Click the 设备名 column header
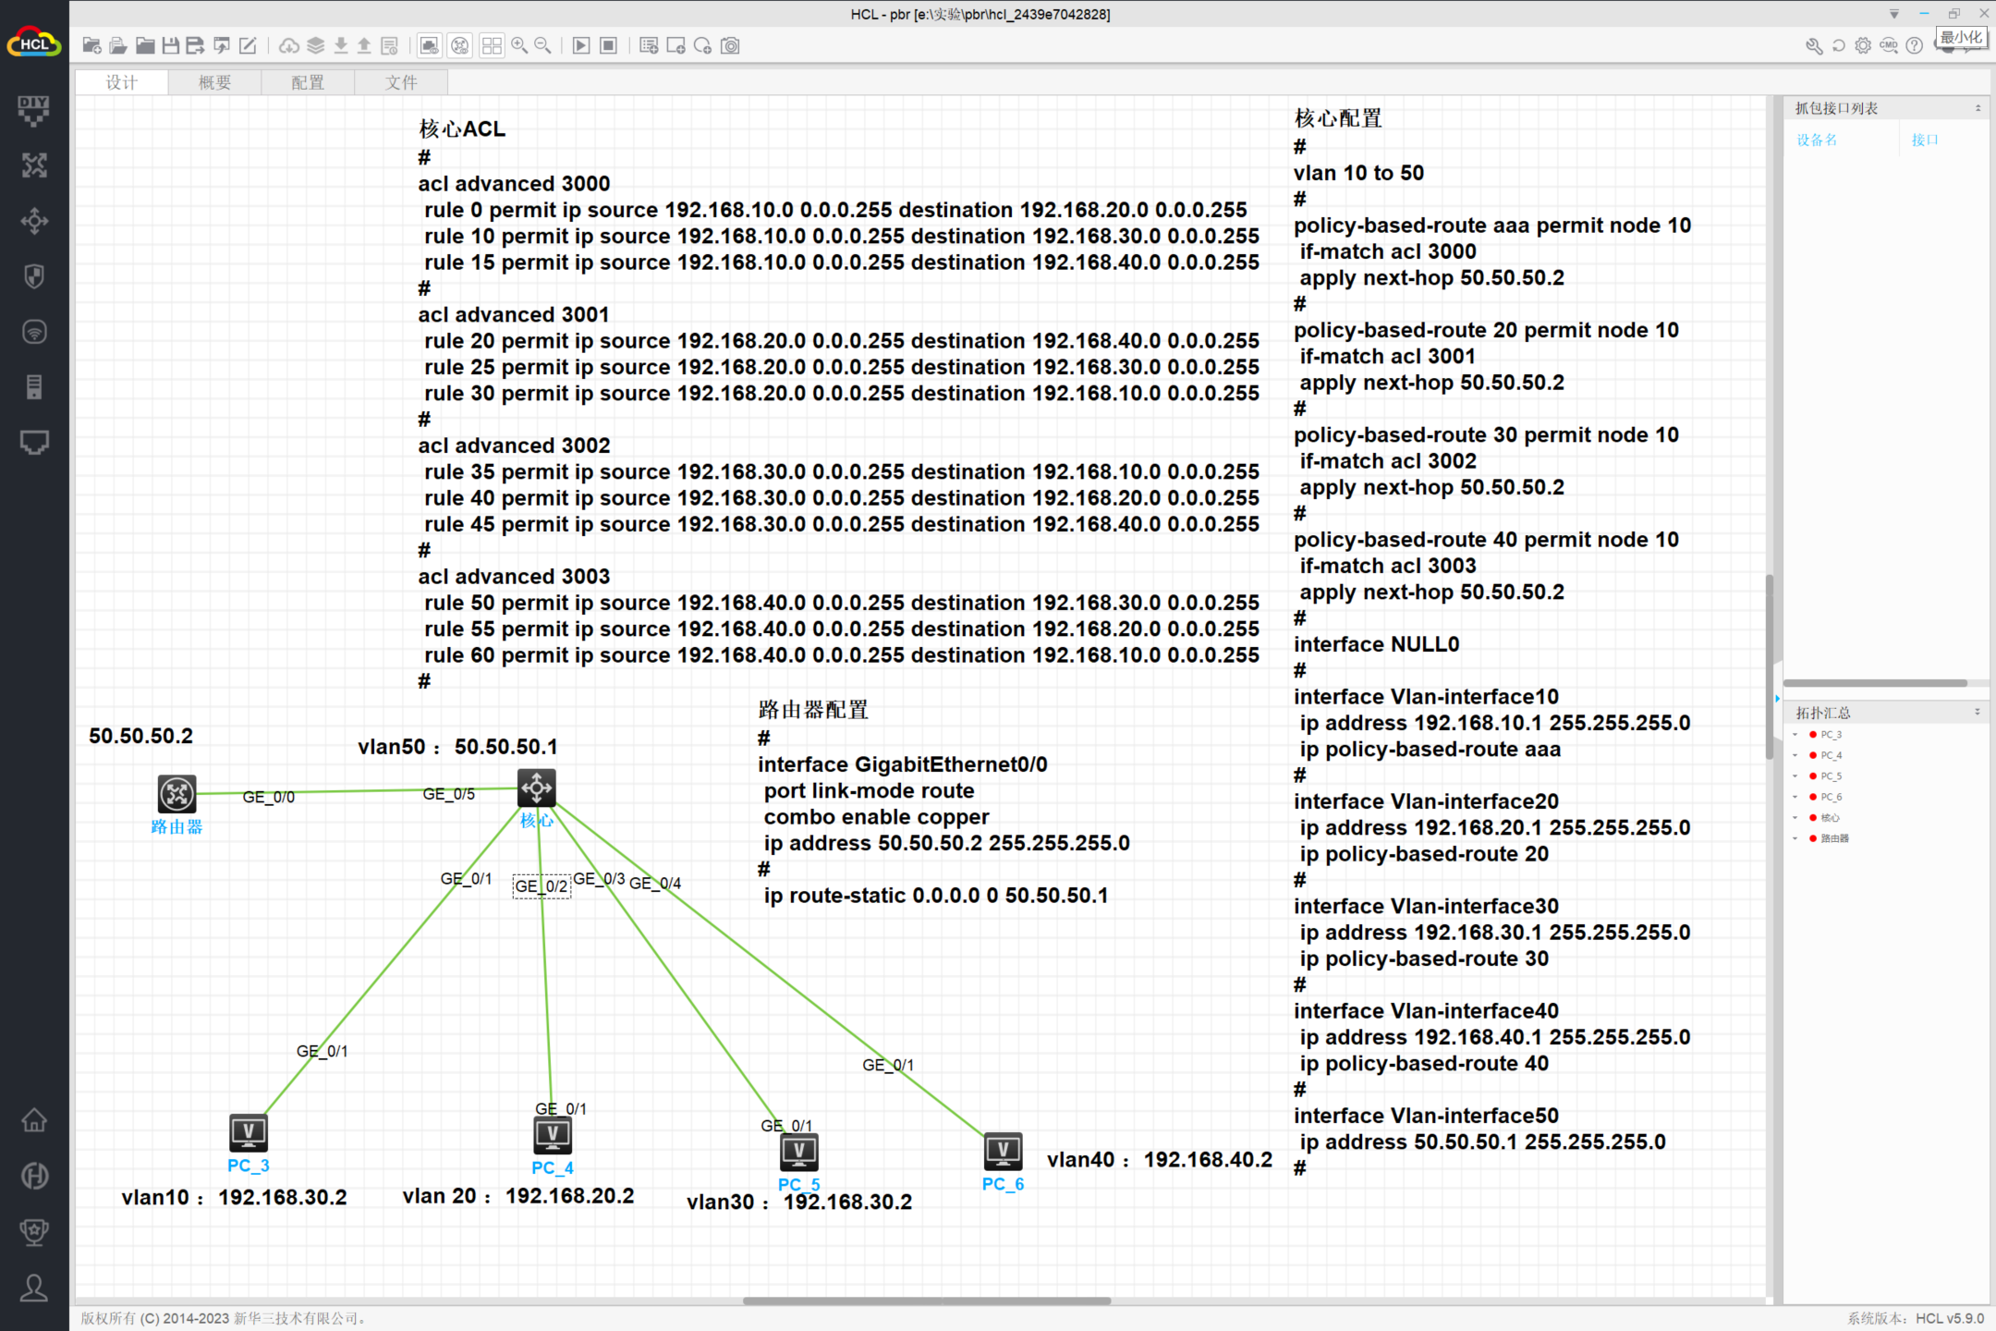Image resolution: width=1996 pixels, height=1331 pixels. click(x=1817, y=140)
